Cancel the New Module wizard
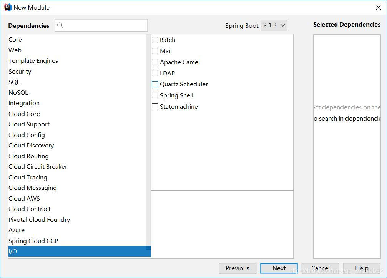The image size is (387, 278). click(320, 268)
